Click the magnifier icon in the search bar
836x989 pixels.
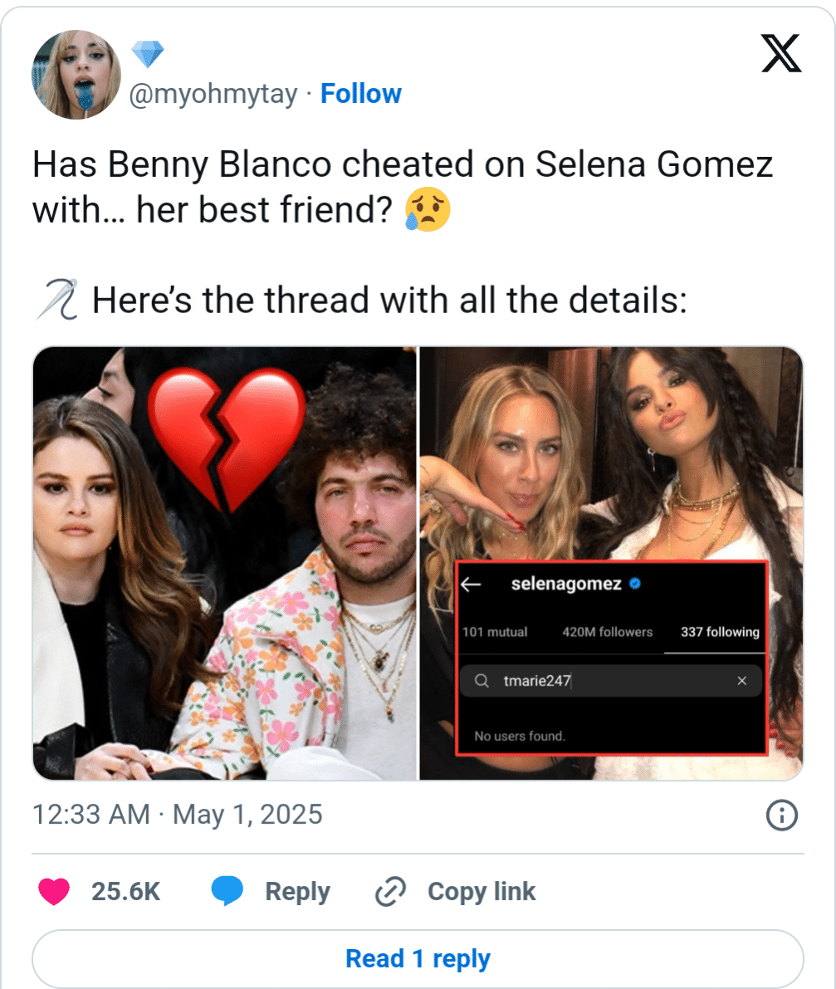[x=482, y=682]
